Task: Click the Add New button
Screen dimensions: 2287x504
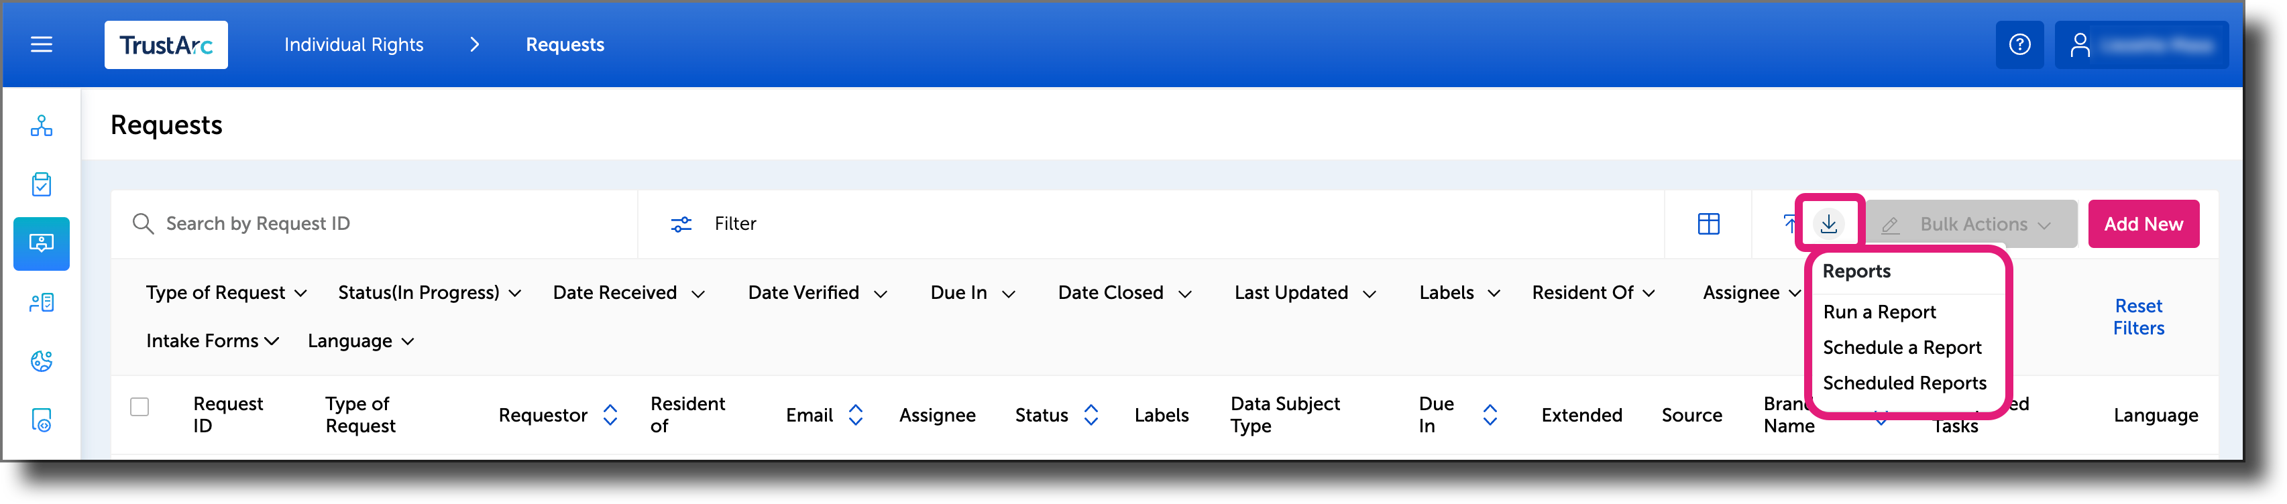Action: (2143, 224)
